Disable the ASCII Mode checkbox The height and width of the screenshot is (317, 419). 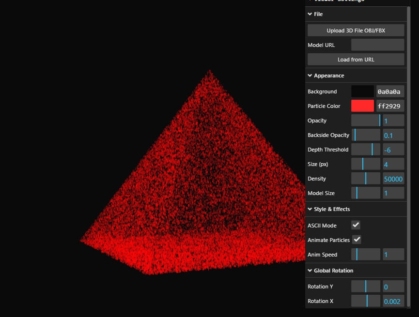(x=356, y=225)
